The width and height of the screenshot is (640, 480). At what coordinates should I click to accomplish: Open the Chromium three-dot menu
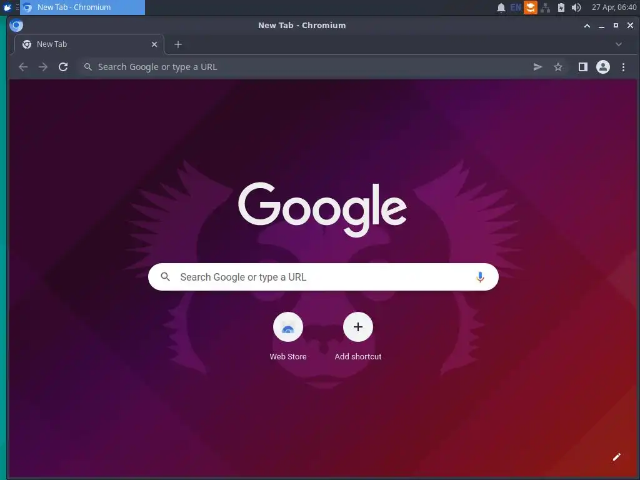click(623, 67)
